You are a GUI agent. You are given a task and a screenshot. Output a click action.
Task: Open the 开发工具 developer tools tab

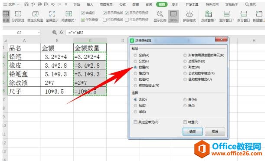[192, 4]
